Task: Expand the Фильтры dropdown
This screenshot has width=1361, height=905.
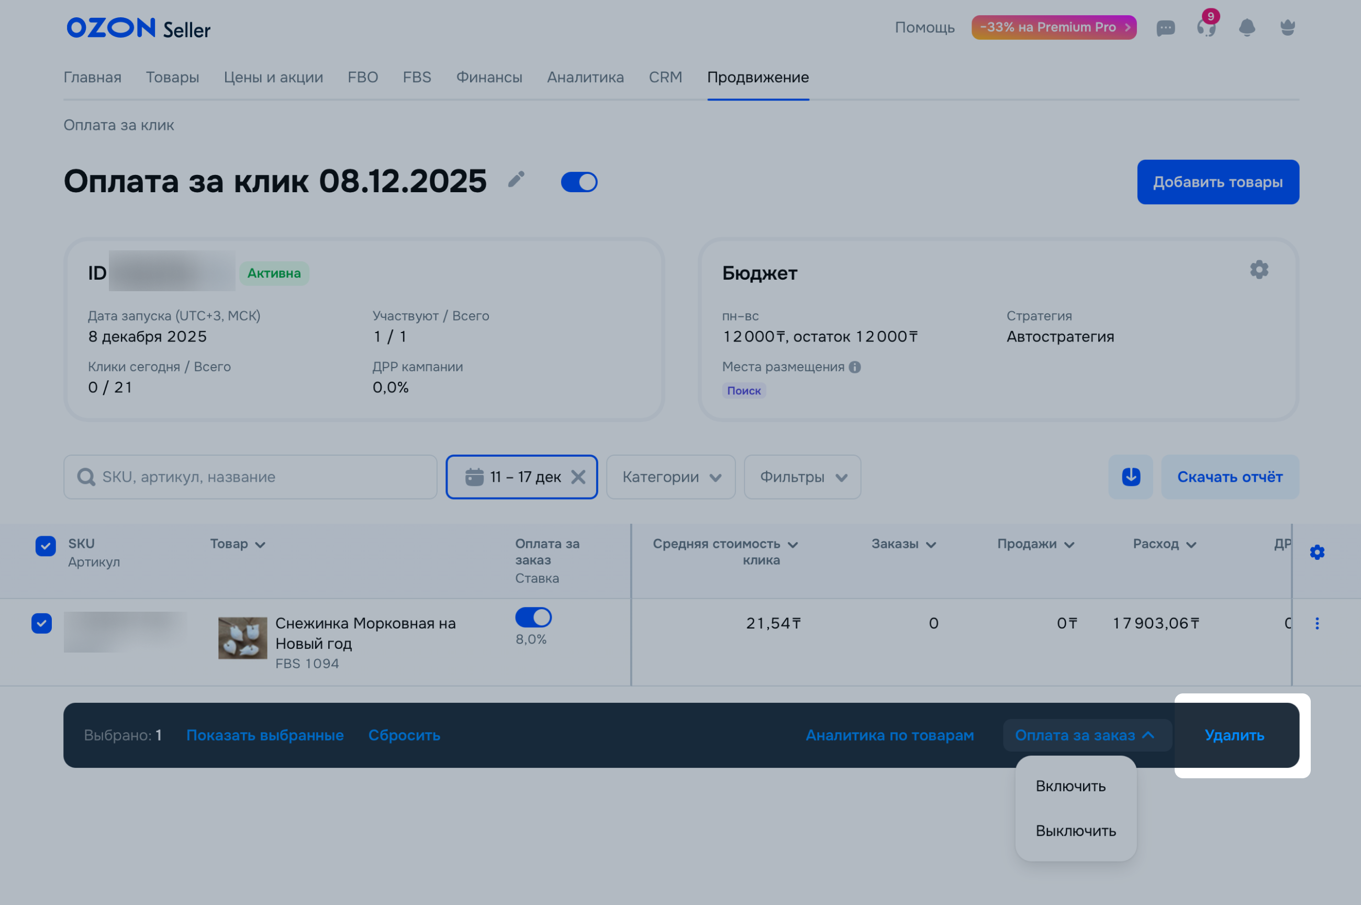Action: coord(802,477)
